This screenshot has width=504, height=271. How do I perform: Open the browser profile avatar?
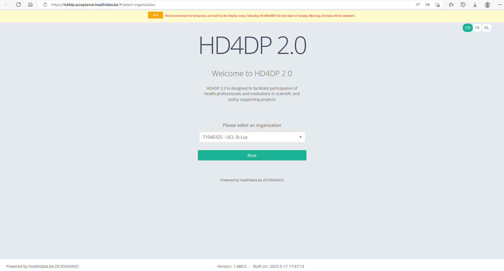coord(487,5)
